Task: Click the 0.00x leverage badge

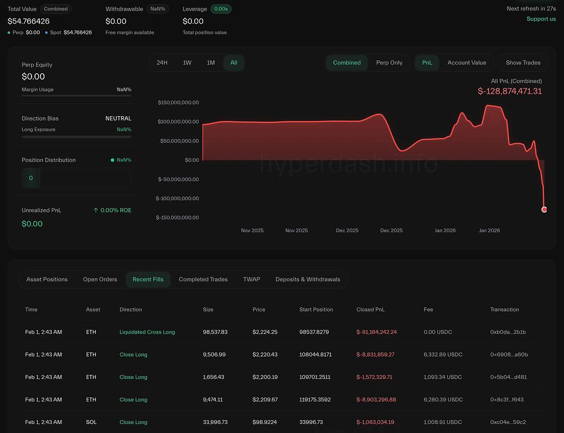Action: point(221,9)
